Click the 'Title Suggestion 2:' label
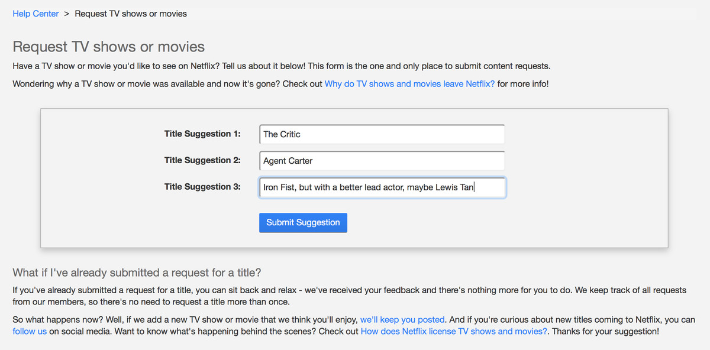710x350 pixels. 202,160
